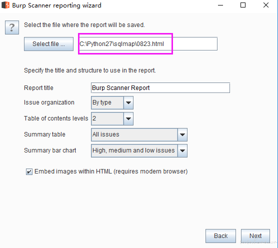Close the Burp Scanner reporting wizard

[x=266, y=5]
